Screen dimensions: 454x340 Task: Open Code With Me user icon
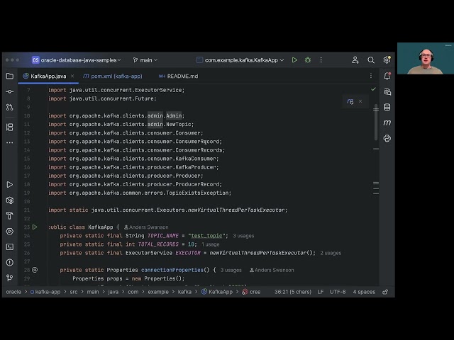click(355, 60)
